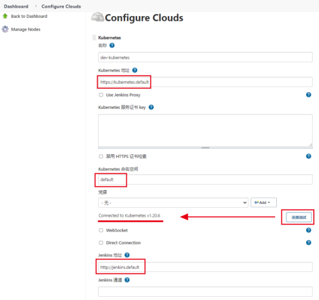
Task: Open help icon for the WebSocket option
Action: [308, 230]
